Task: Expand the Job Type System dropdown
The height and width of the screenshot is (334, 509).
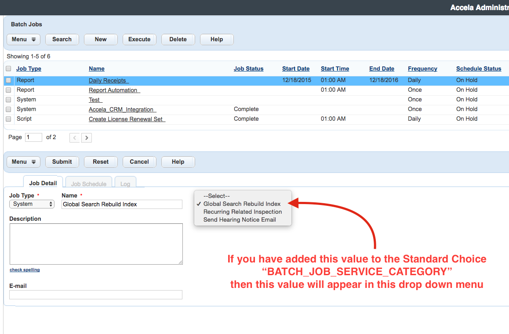Action: point(32,204)
